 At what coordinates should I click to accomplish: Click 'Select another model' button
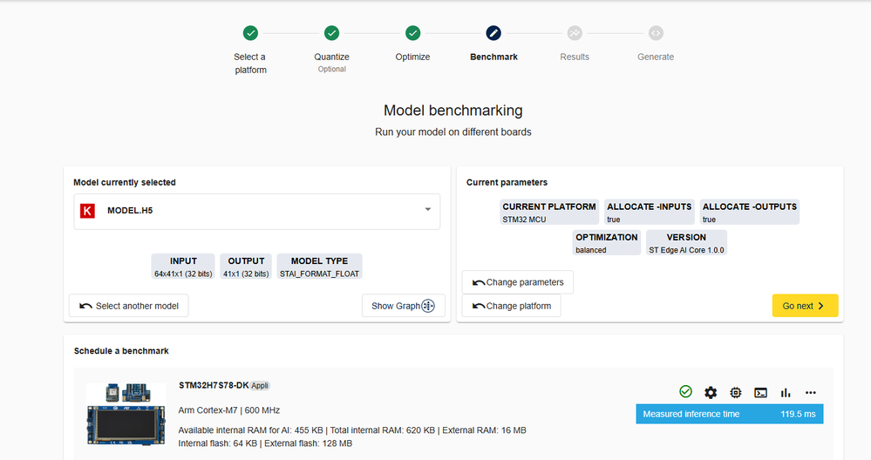129,306
